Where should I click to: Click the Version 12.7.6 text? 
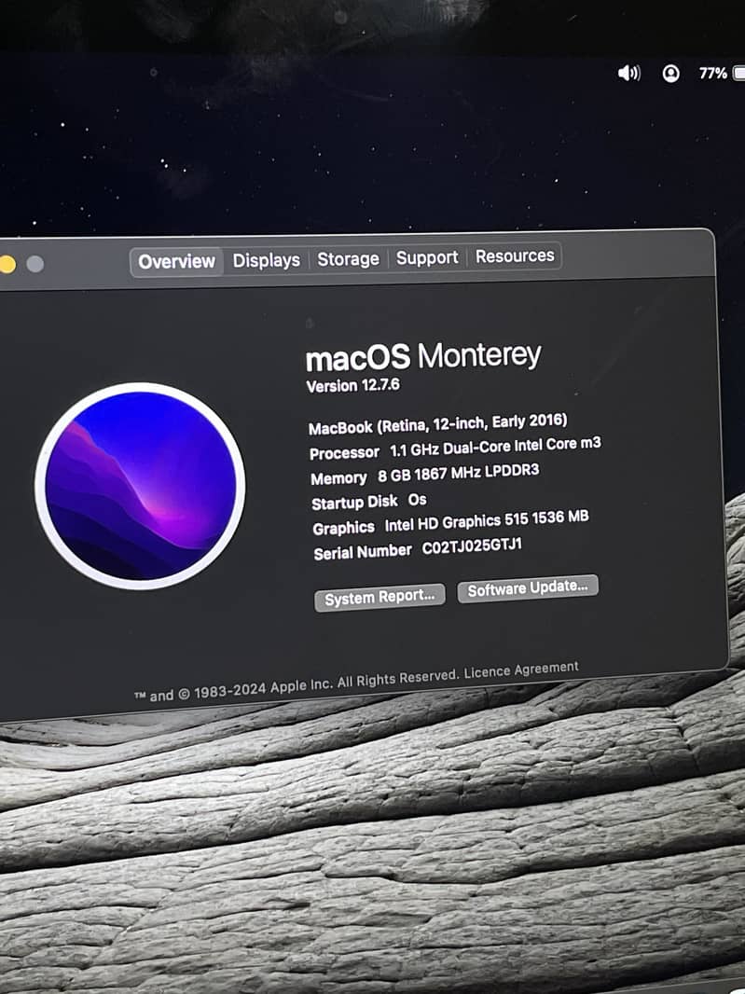tap(353, 385)
